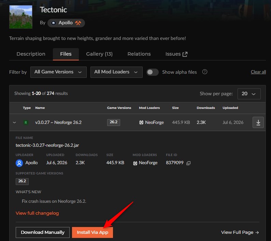Screen dimensions: 271x241
Task: Toggle the Show alpha files switch
Action: pyautogui.click(x=153, y=72)
